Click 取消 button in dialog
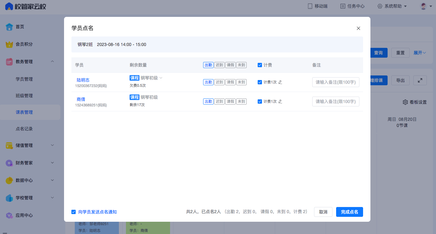The image size is (436, 234). click(x=323, y=212)
